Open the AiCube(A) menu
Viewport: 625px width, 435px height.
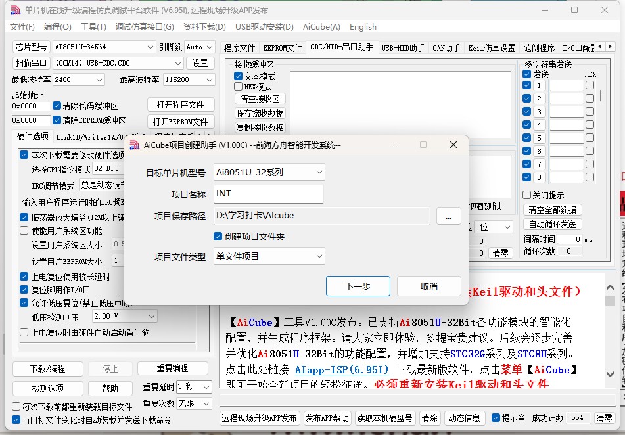[x=321, y=27]
